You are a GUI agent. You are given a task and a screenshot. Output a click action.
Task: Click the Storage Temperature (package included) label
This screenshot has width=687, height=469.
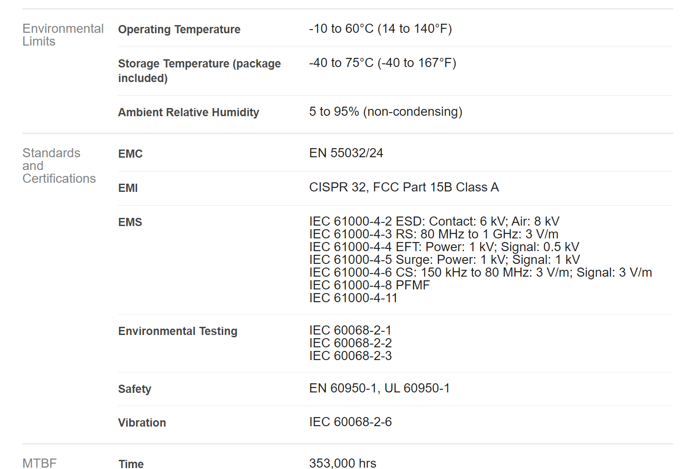[199, 71]
